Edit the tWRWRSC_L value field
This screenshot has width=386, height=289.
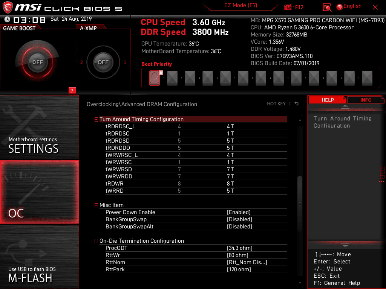tap(230, 155)
